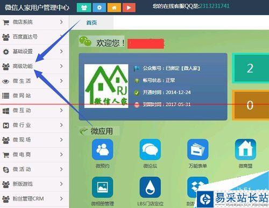Expand the 微现场 chevron

[x=61, y=140]
